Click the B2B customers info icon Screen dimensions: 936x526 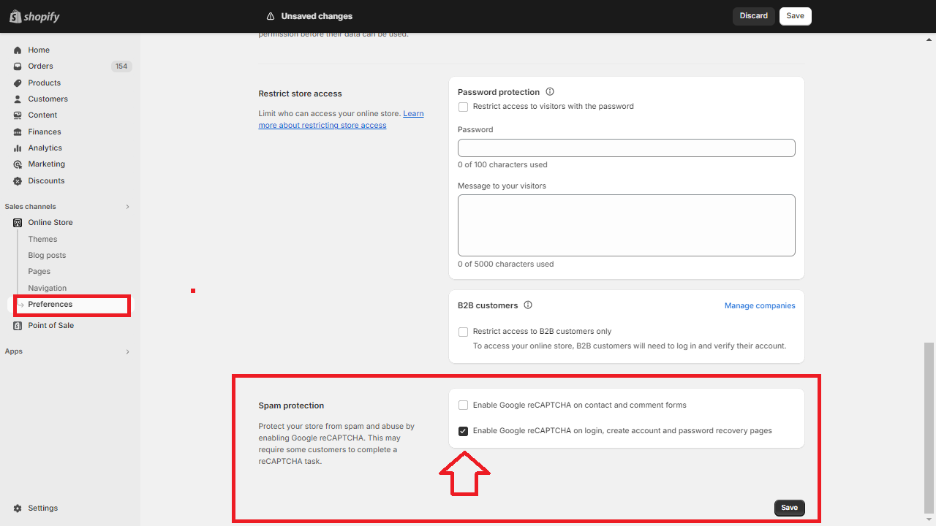pyautogui.click(x=528, y=305)
